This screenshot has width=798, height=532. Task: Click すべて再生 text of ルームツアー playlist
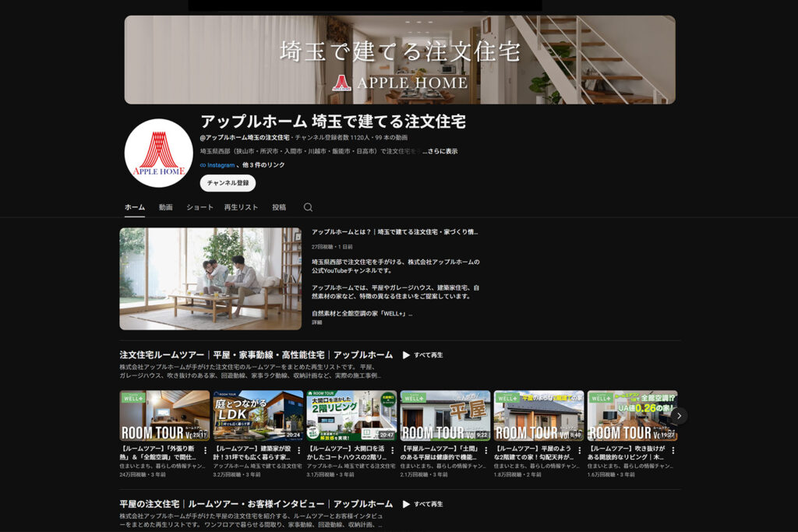(428, 355)
